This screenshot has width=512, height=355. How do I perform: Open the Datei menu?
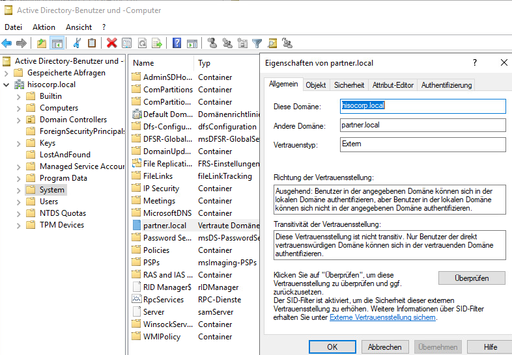tap(14, 27)
